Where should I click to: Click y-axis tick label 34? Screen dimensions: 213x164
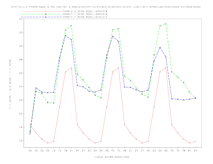pyautogui.click(x=21, y=19)
